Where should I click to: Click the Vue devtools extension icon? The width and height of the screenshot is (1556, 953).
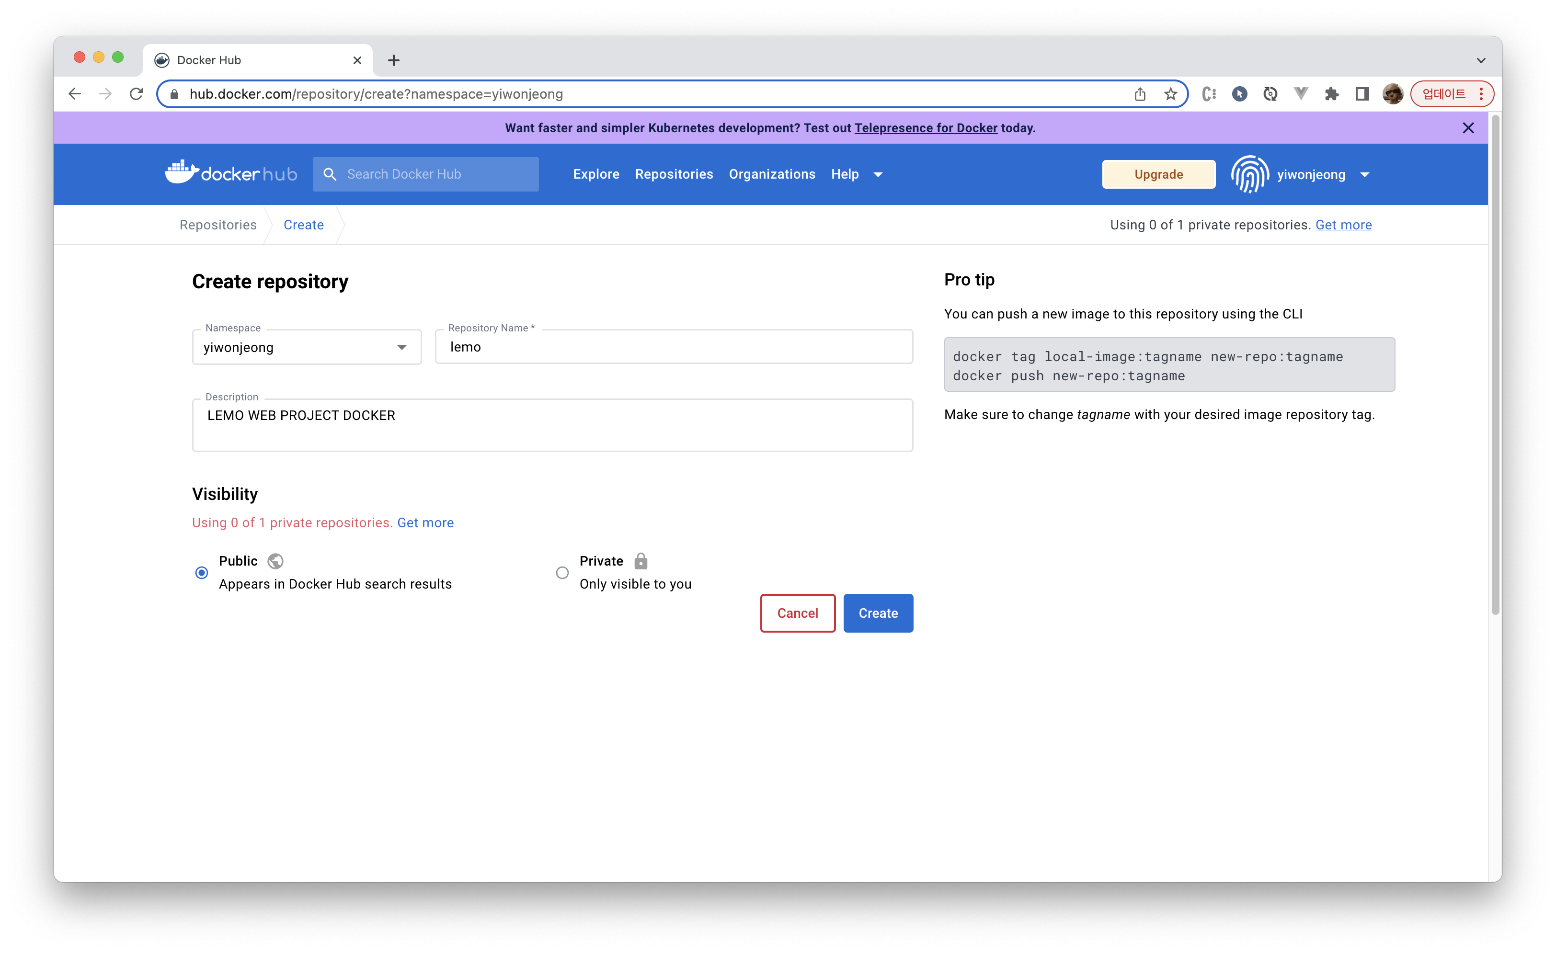pyautogui.click(x=1301, y=94)
